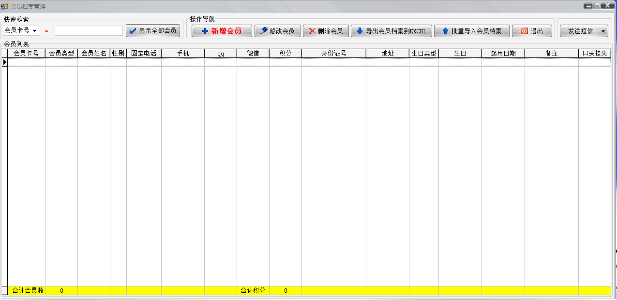Click the 手机 column header
The image size is (617, 300).
pos(183,53)
